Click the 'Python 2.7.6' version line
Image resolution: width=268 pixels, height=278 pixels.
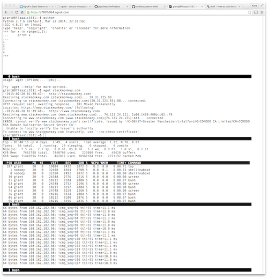tap(44, 21)
